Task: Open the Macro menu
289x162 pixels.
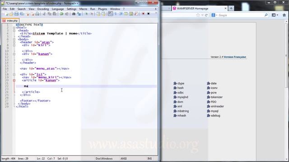Action: [83, 9]
